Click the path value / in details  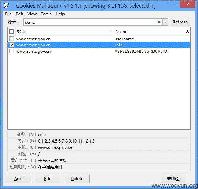(x=39, y=154)
